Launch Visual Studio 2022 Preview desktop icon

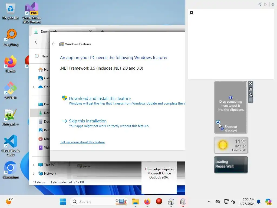point(32,13)
